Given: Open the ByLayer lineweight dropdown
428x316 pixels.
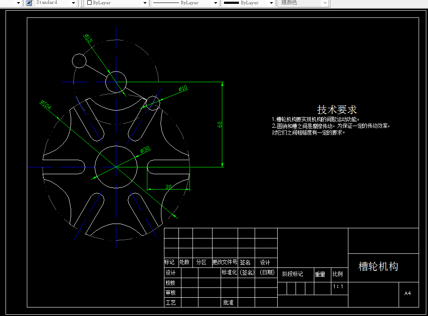Looking at the screenshot, I should 271,3.
